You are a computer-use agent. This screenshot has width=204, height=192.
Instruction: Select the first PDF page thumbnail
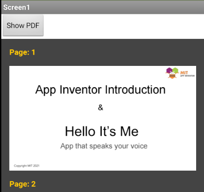103,118
